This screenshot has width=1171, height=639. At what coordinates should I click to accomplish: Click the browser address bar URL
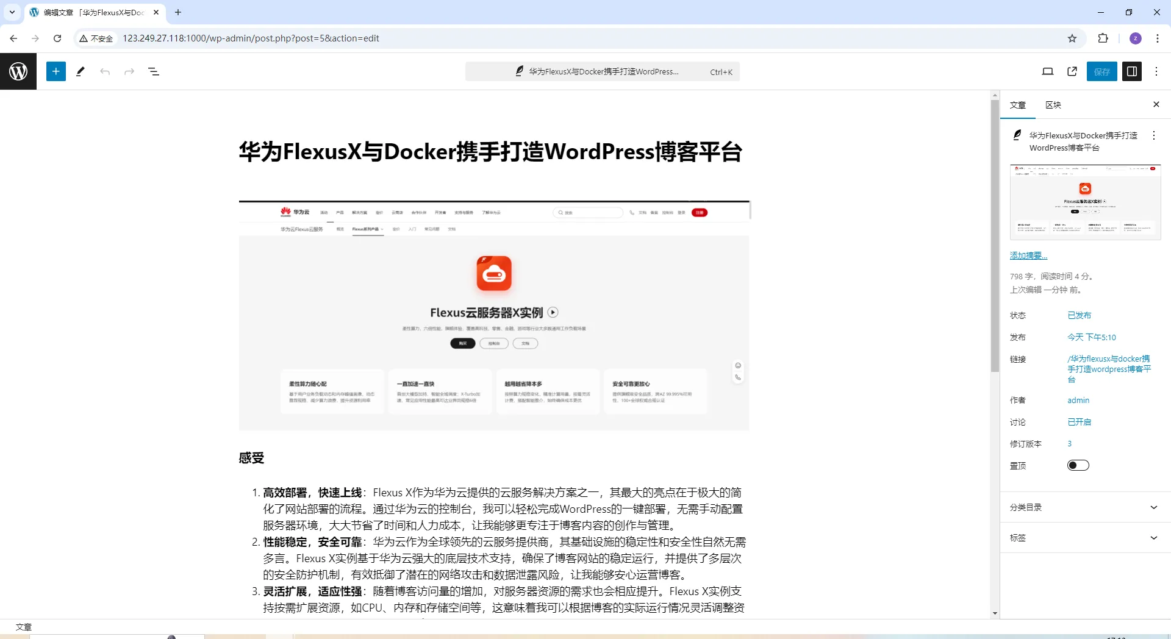[251, 38]
